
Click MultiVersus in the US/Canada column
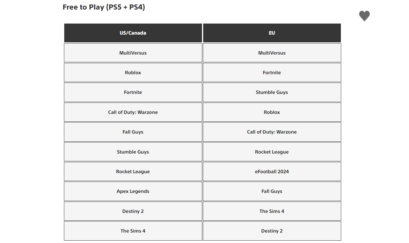point(133,53)
